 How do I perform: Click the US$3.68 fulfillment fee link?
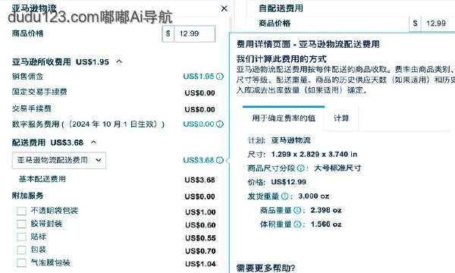[x=199, y=160]
